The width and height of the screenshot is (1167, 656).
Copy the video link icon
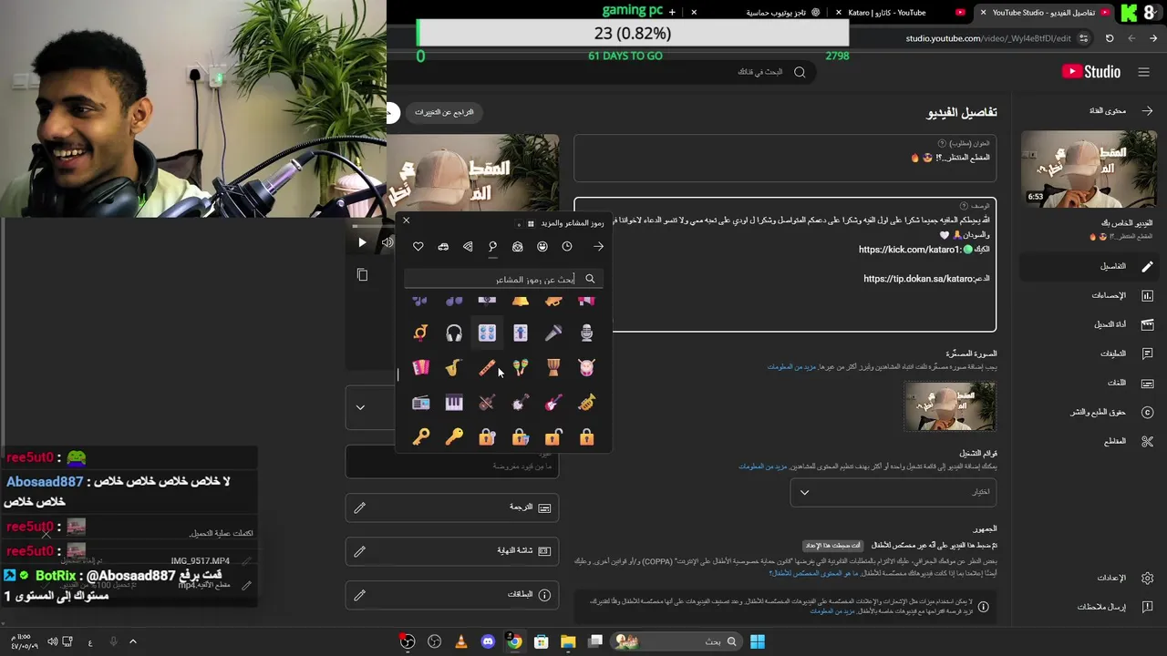coord(362,274)
